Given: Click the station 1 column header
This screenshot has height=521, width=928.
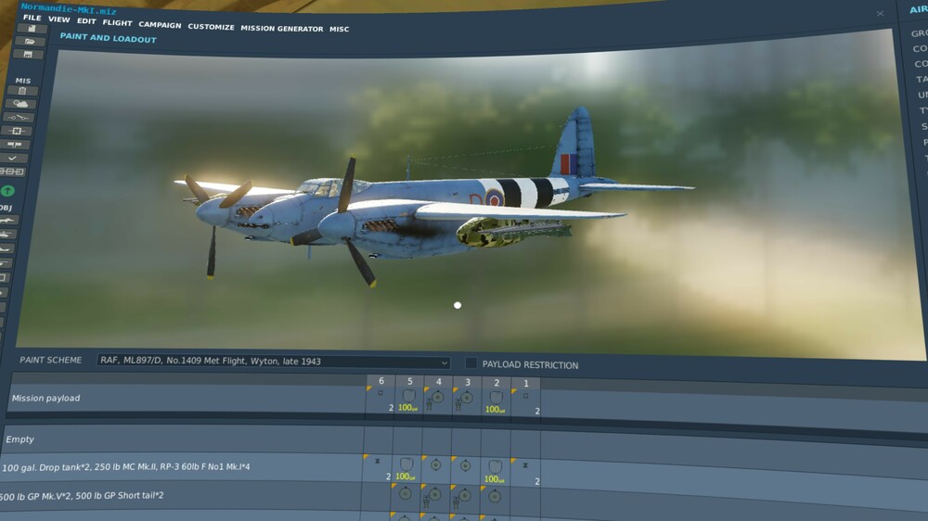Looking at the screenshot, I should [x=525, y=383].
